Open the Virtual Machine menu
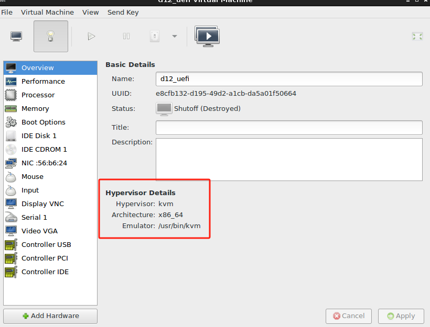 click(x=47, y=12)
